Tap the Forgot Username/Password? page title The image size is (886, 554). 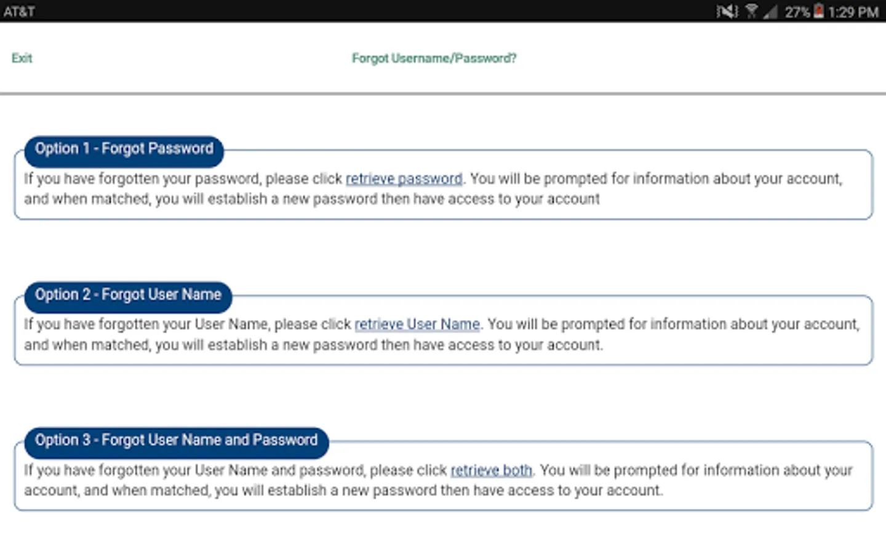[434, 58]
